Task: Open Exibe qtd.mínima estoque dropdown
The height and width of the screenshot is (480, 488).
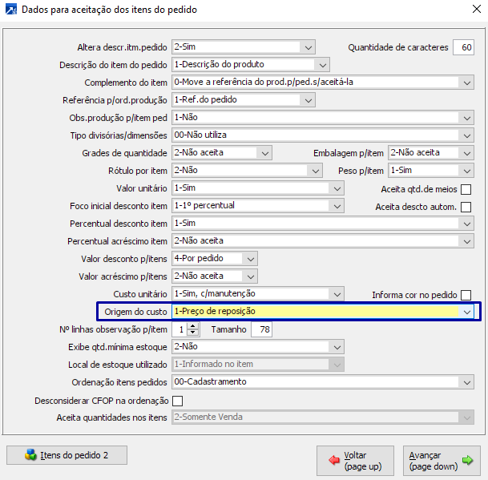Action: 337,347
